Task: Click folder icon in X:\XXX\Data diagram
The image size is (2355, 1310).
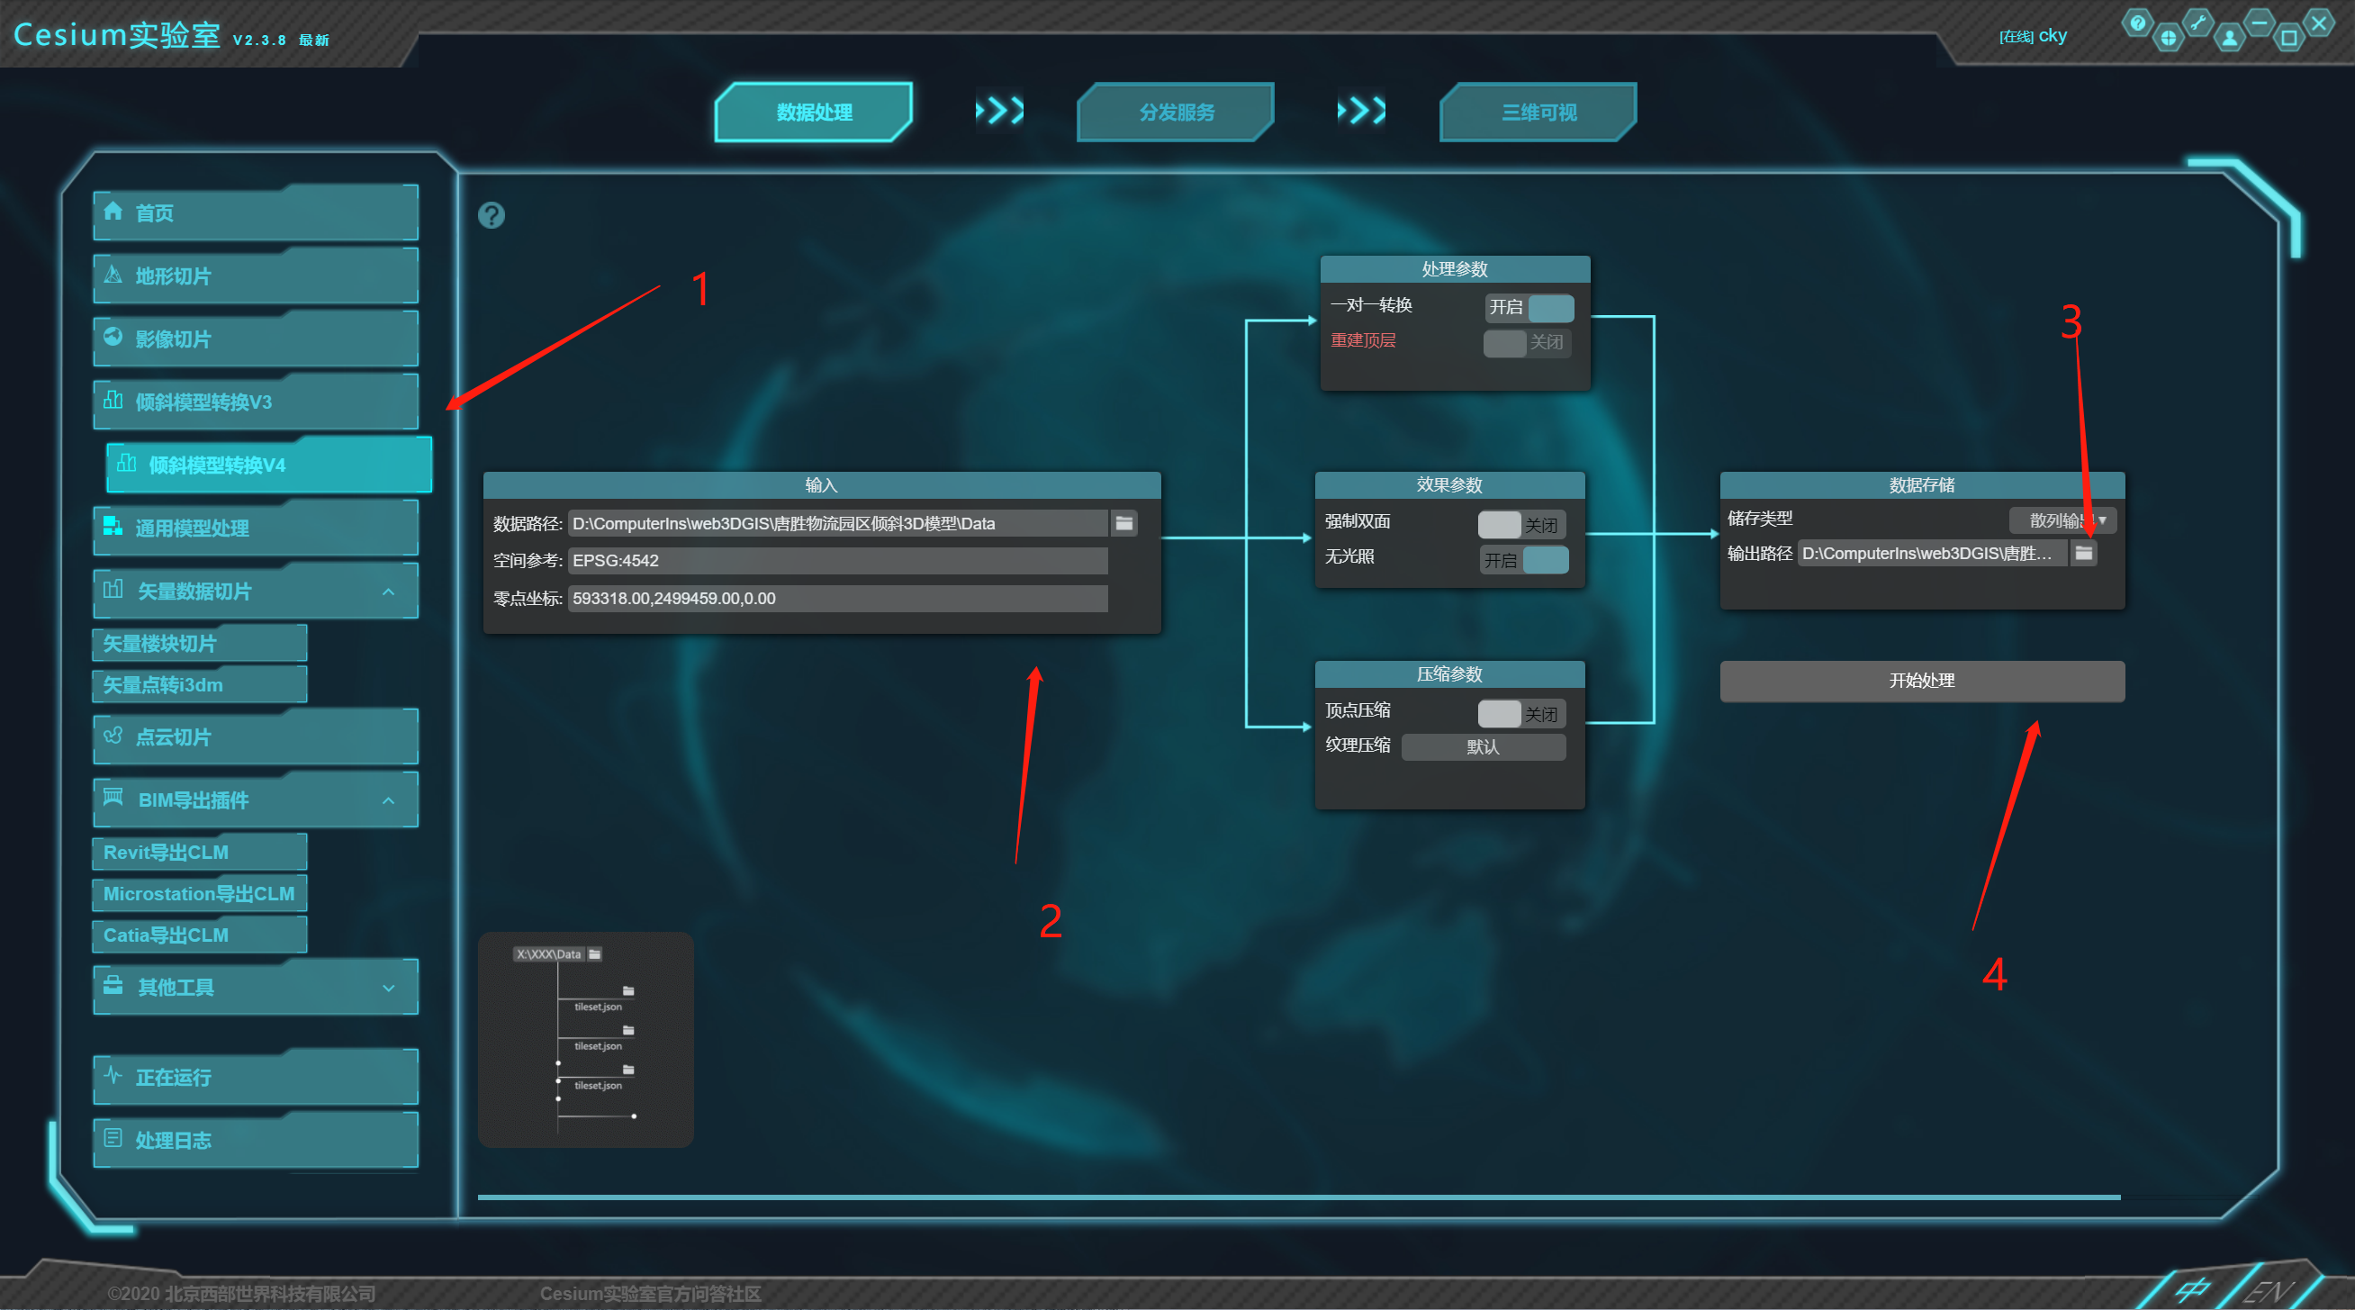Action: click(594, 953)
